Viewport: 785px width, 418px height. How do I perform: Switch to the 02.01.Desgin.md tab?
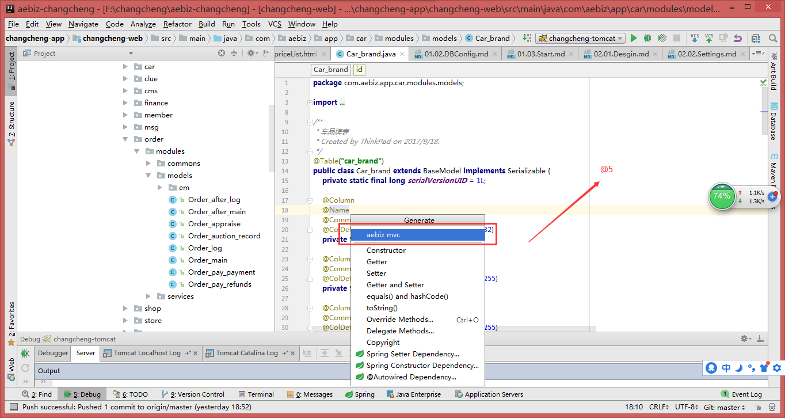[x=620, y=54]
